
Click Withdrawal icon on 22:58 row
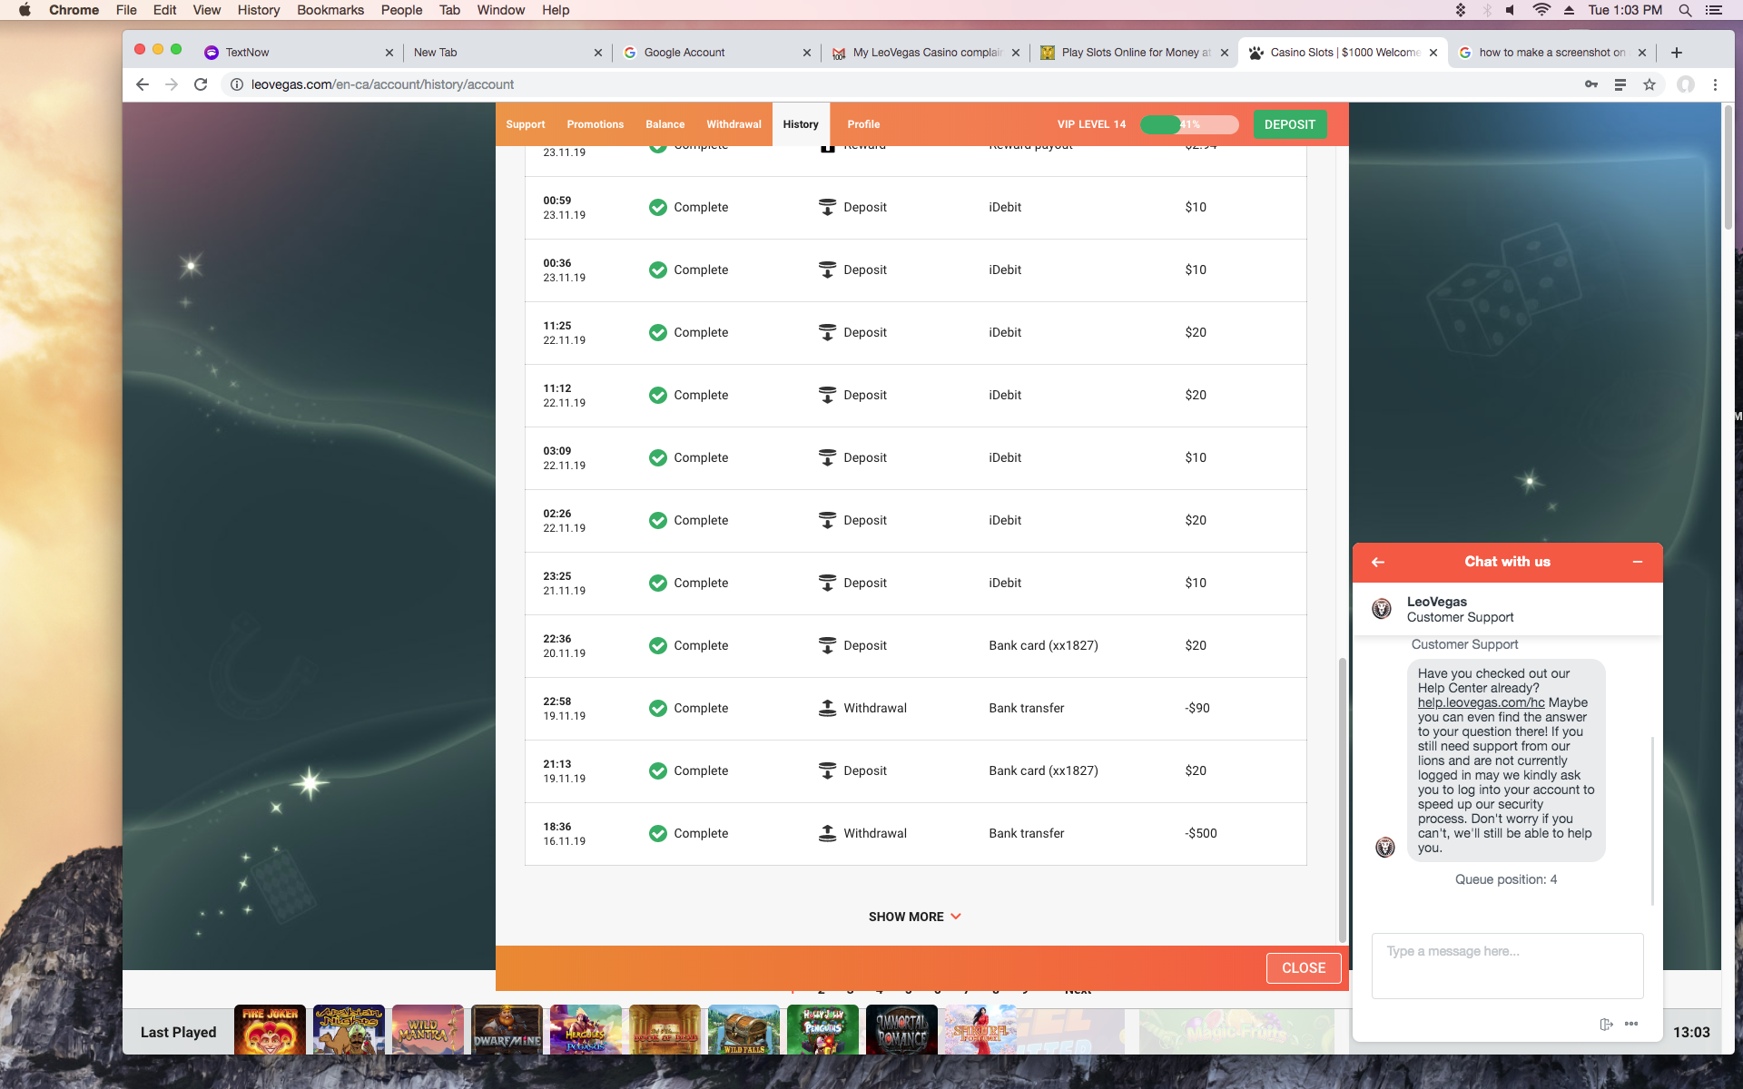pyautogui.click(x=827, y=708)
